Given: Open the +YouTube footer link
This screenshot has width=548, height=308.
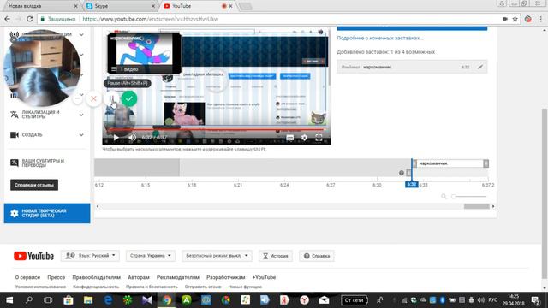Looking at the screenshot, I should point(264,277).
